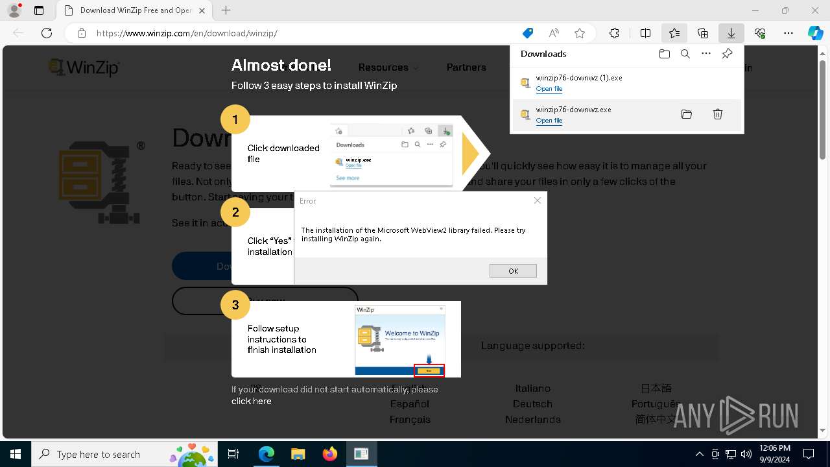Select Français language

[410, 419]
